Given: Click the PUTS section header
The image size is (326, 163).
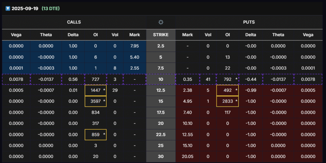Looking at the screenshot, I should tap(249, 22).
